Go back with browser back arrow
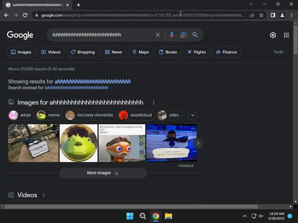298x223 pixels. [6, 15]
